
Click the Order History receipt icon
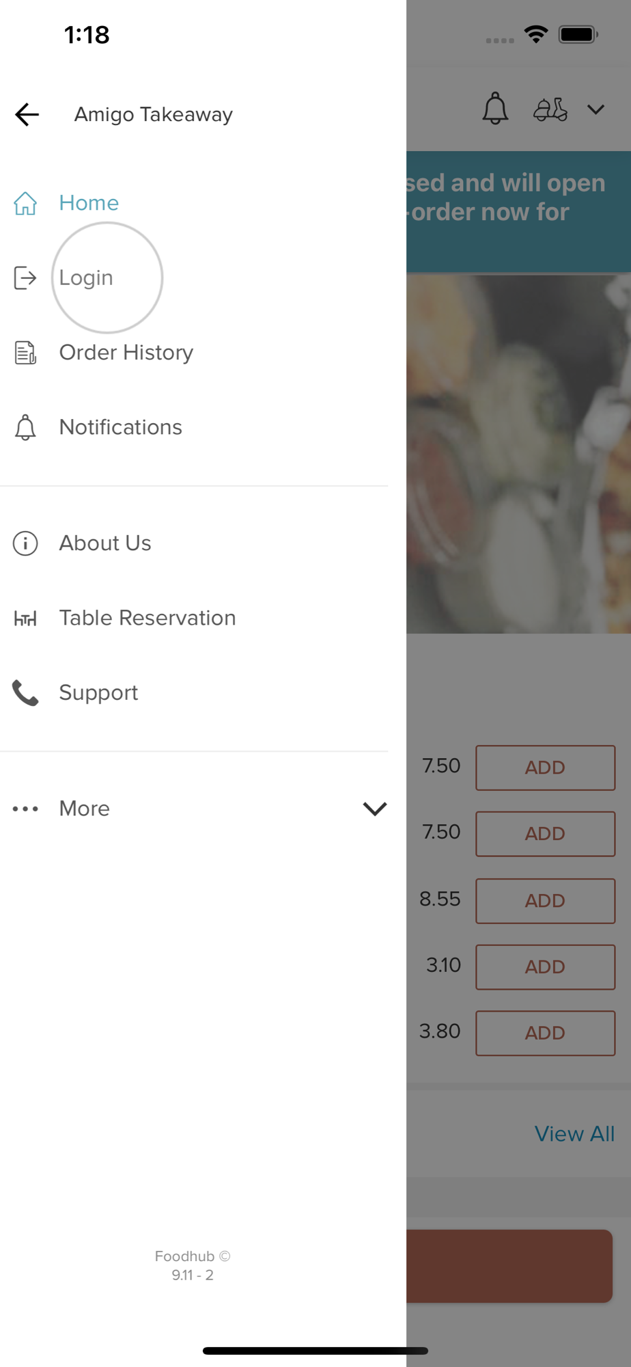(25, 353)
